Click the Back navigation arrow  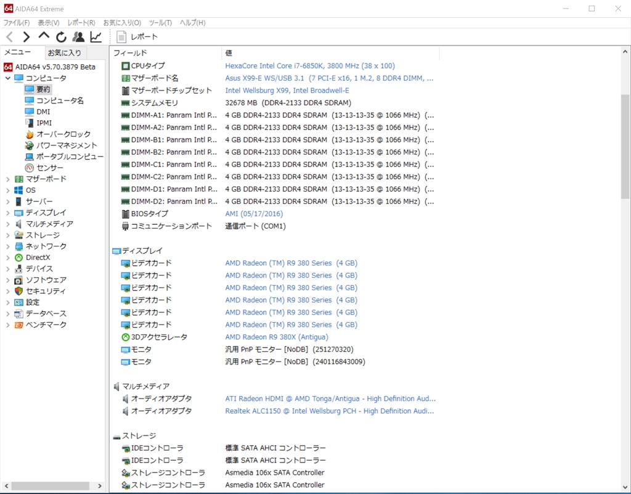[10, 37]
